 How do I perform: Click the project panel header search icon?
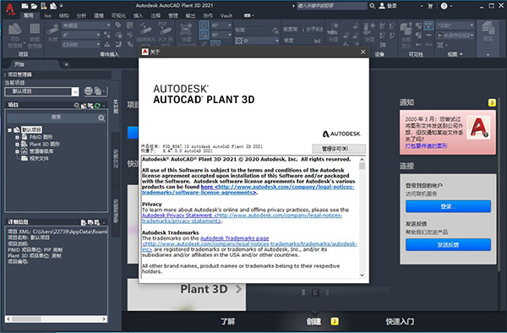77,105
